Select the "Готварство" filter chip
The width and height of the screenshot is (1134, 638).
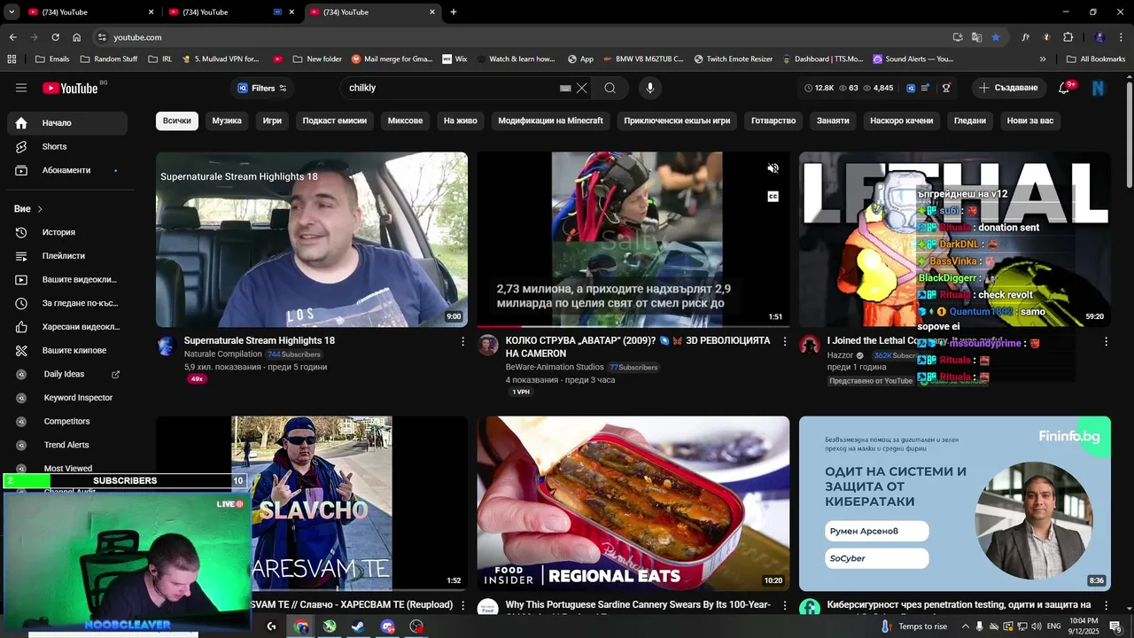[773, 121]
